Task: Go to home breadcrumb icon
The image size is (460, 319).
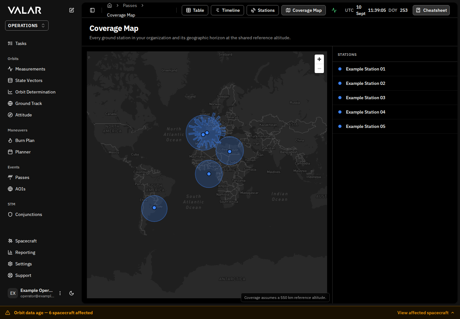Action: (110, 5)
